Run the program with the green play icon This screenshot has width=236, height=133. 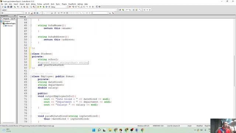[41, 7]
